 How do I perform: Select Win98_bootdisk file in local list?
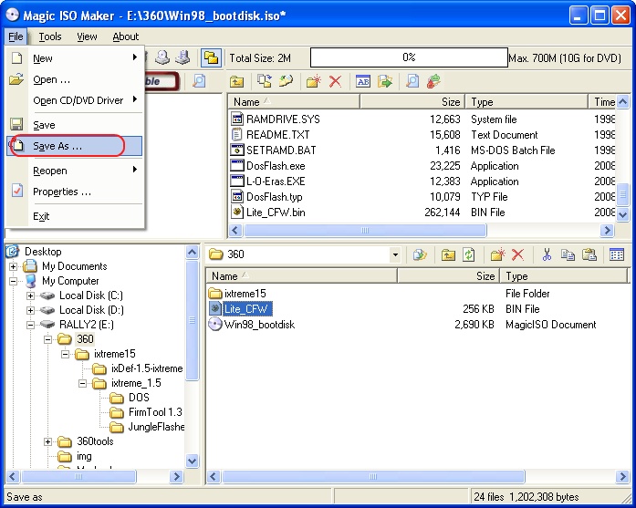(259, 324)
